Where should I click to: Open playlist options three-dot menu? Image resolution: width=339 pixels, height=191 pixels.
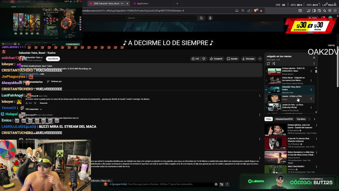pyautogui.click(x=314, y=63)
